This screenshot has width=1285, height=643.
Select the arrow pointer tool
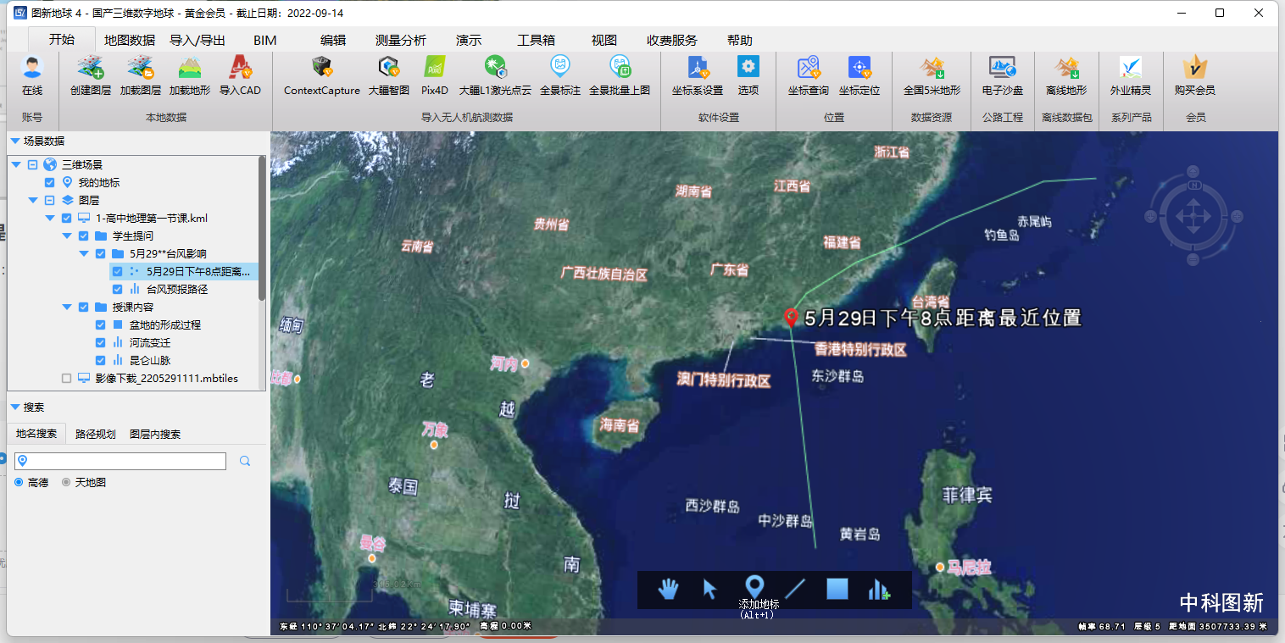(710, 589)
